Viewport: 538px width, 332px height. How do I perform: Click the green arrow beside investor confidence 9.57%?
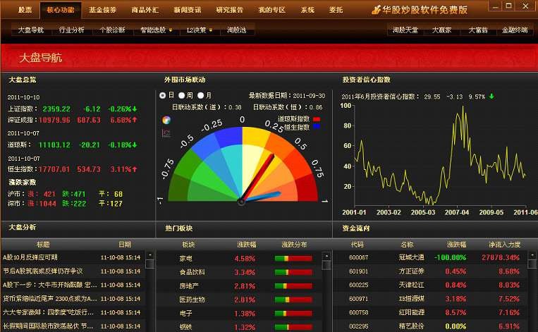[491, 97]
